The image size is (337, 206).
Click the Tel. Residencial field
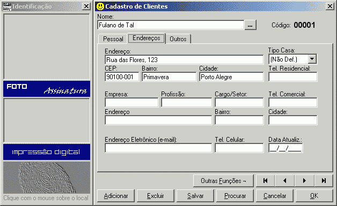click(292, 77)
